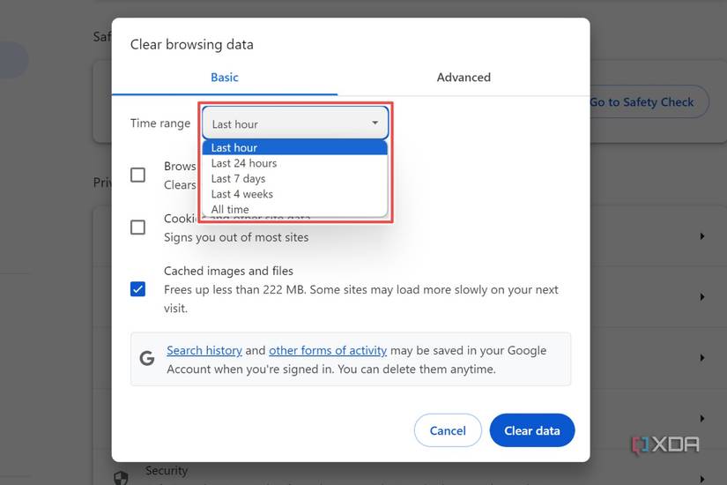This screenshot has width=727, height=485.
Task: Click Signs you out of most sites text
Action: coord(236,237)
